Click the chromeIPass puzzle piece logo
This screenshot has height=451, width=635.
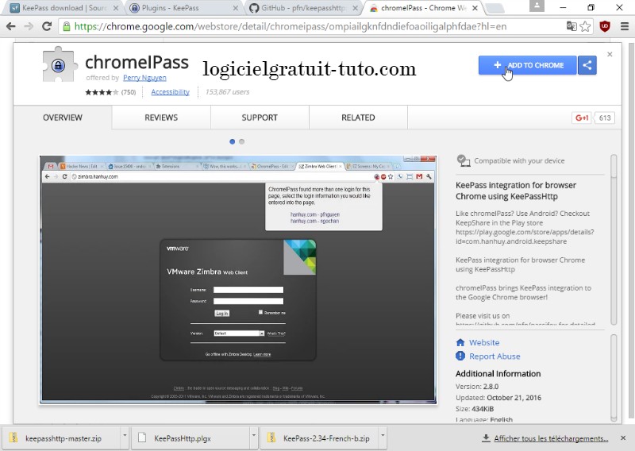(59, 64)
